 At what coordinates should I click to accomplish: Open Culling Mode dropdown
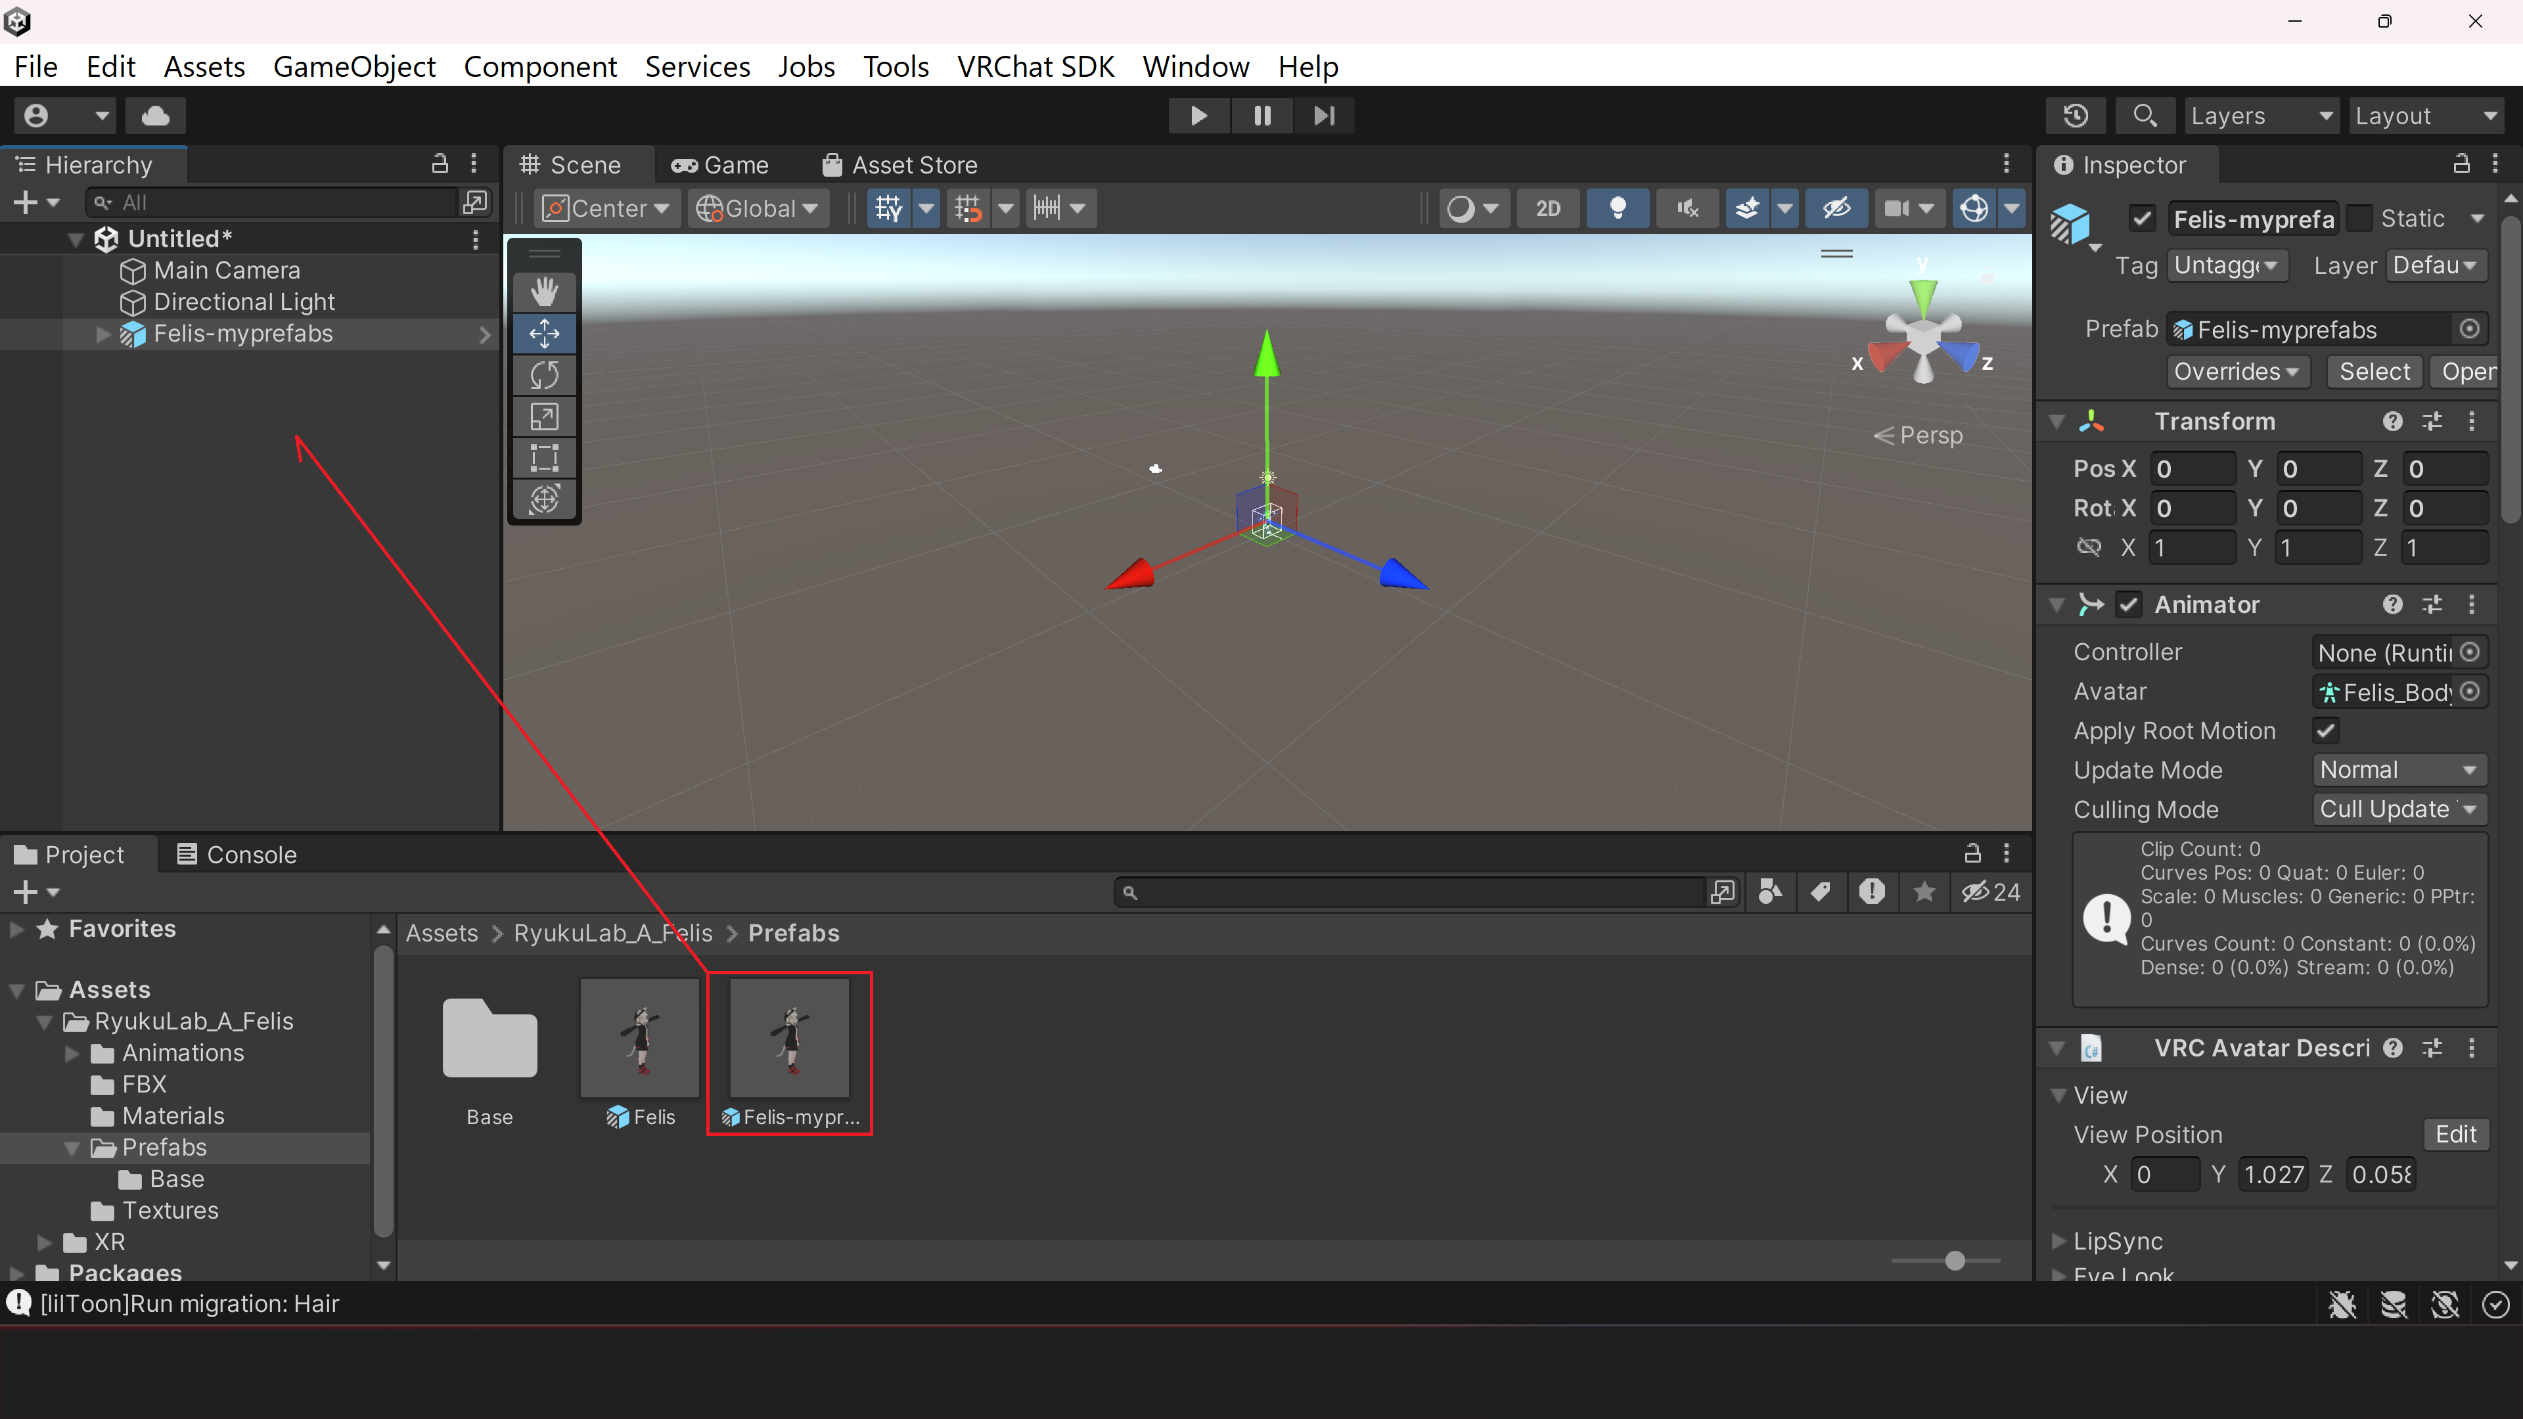[2399, 809]
